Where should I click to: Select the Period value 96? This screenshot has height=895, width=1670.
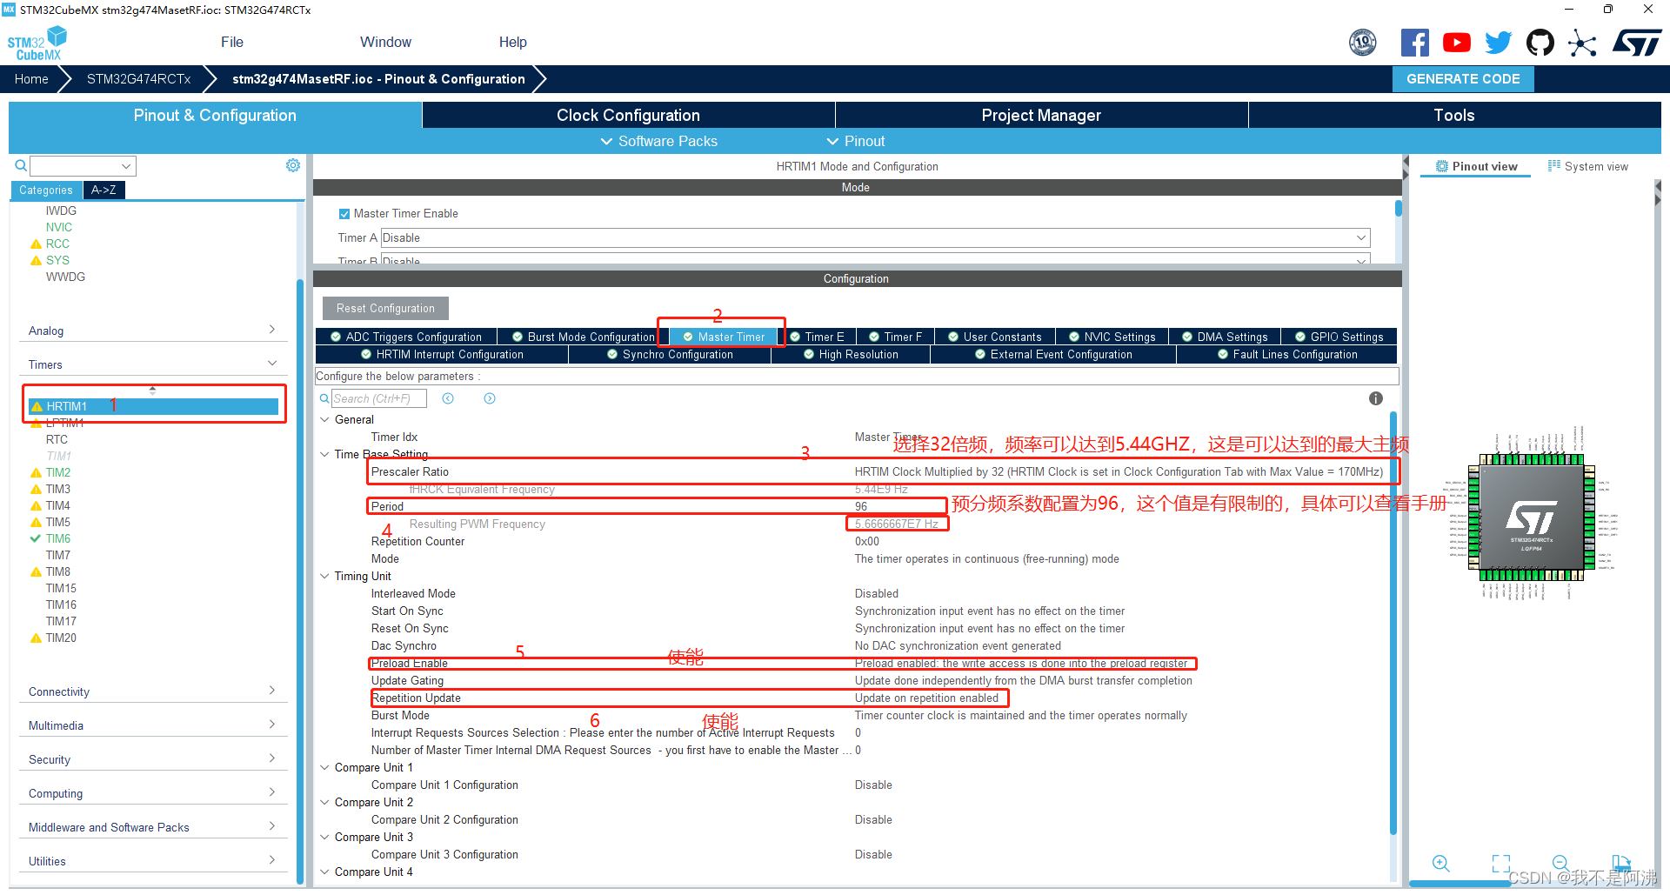point(861,506)
